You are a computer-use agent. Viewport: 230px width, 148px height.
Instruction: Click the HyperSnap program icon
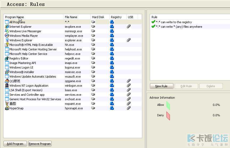[x=7, y=108]
